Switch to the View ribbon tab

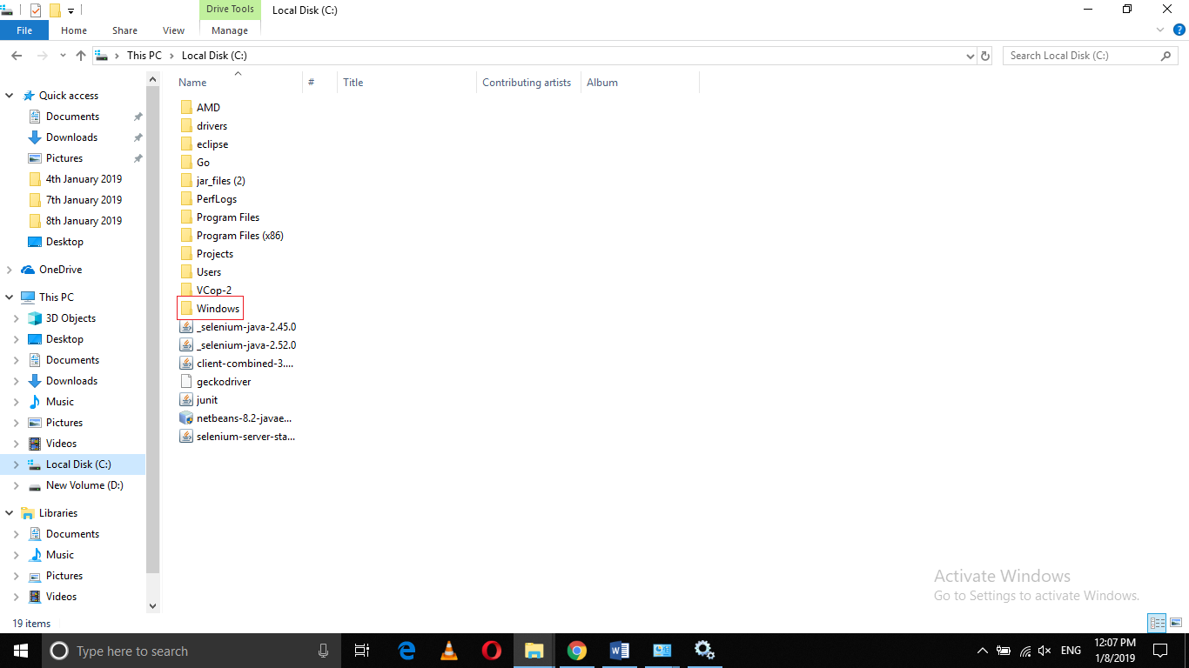pyautogui.click(x=172, y=30)
